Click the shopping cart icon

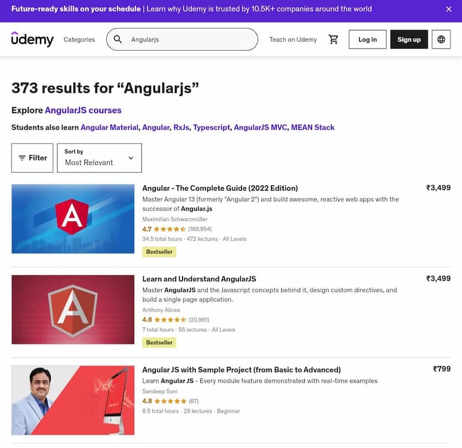(334, 39)
